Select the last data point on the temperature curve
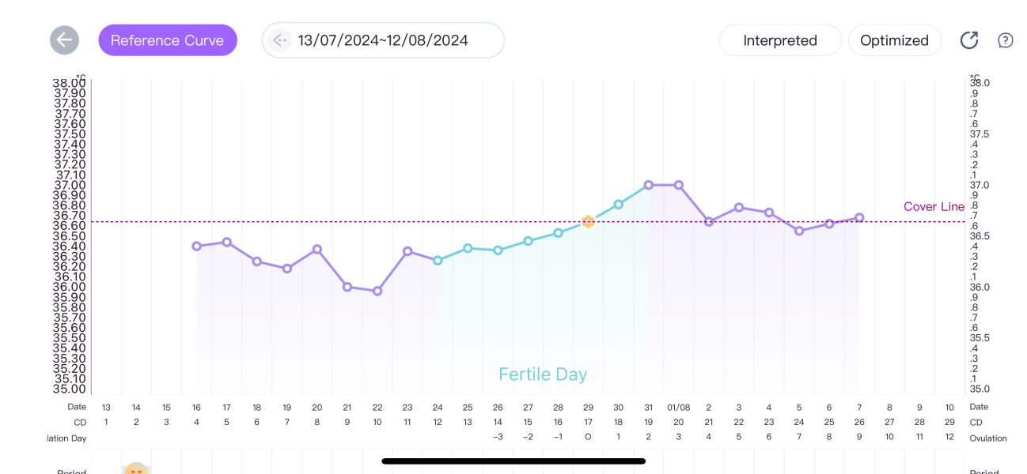 tap(859, 216)
